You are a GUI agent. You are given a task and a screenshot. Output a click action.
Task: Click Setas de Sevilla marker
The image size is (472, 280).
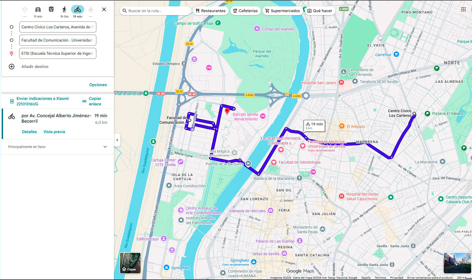pyautogui.click(x=284, y=254)
